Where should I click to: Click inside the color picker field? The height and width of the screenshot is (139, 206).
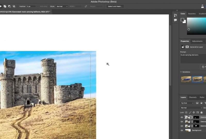click(x=196, y=26)
